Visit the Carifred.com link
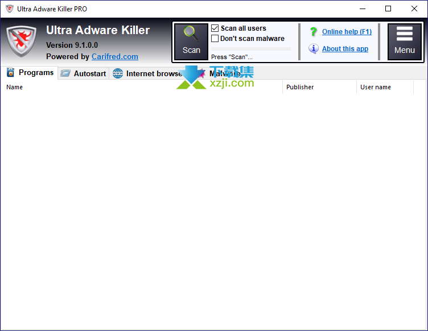 coord(114,56)
